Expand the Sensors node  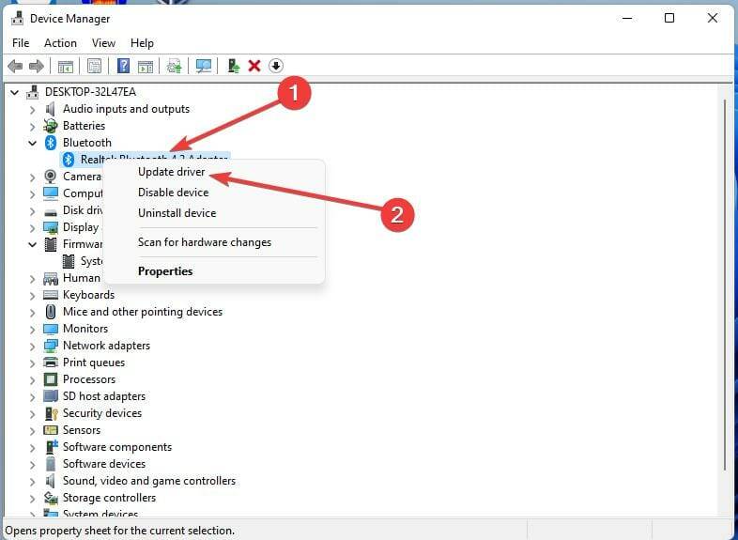[x=33, y=431]
